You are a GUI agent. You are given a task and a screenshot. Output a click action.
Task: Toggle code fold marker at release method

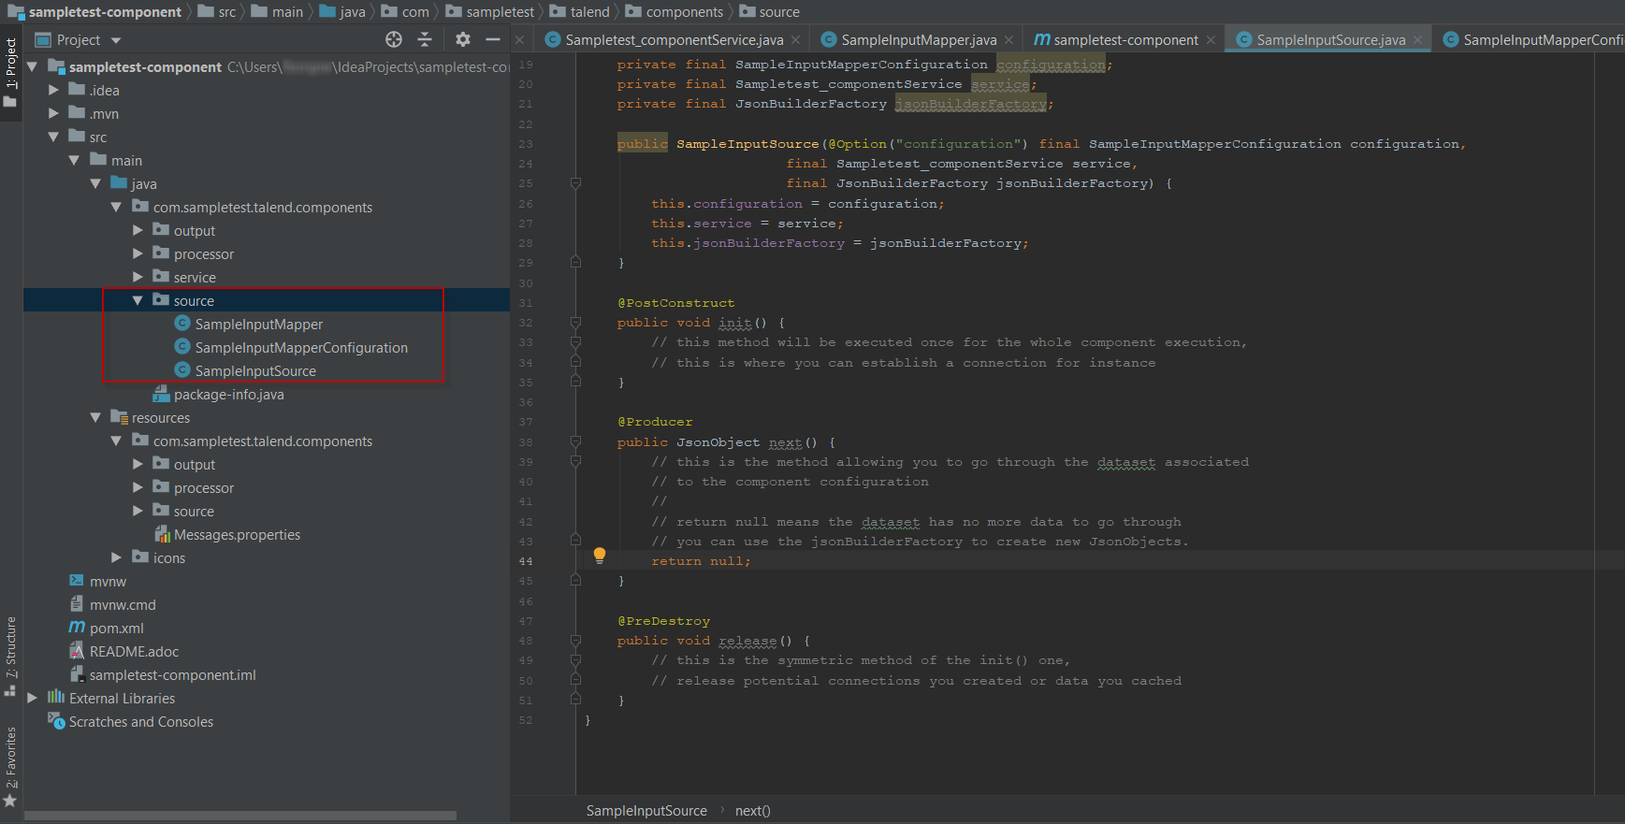click(x=575, y=641)
